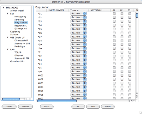Click the table's horizontal scrollbar thumb
Viewport: 142px width, 114px height.
coord(57,101)
